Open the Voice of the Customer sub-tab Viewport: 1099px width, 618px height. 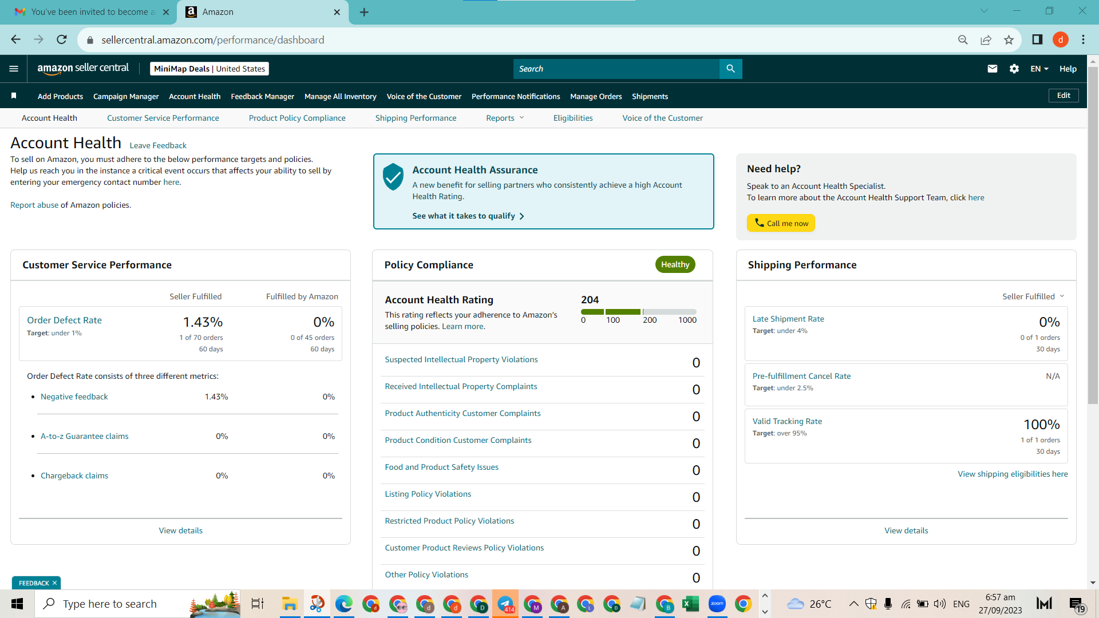point(663,118)
